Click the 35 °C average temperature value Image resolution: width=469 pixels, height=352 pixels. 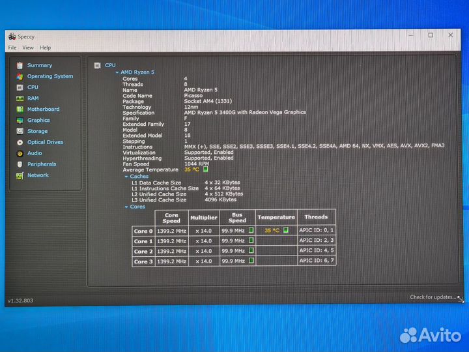(x=192, y=169)
